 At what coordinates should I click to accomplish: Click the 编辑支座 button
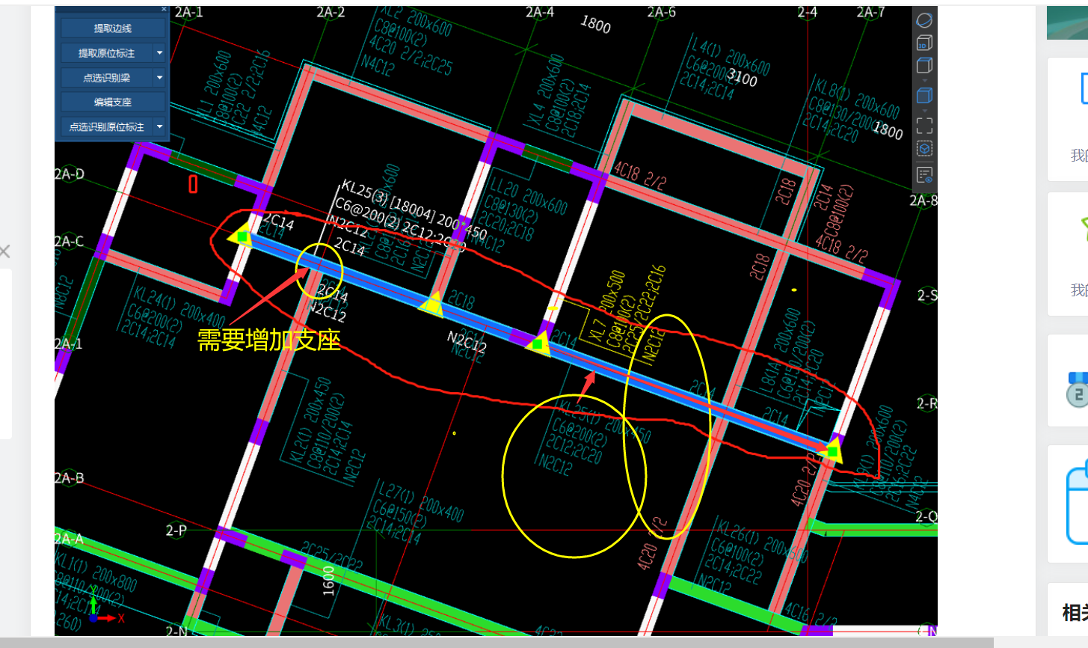[x=113, y=103]
